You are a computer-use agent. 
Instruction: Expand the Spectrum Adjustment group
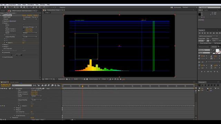(2, 21)
